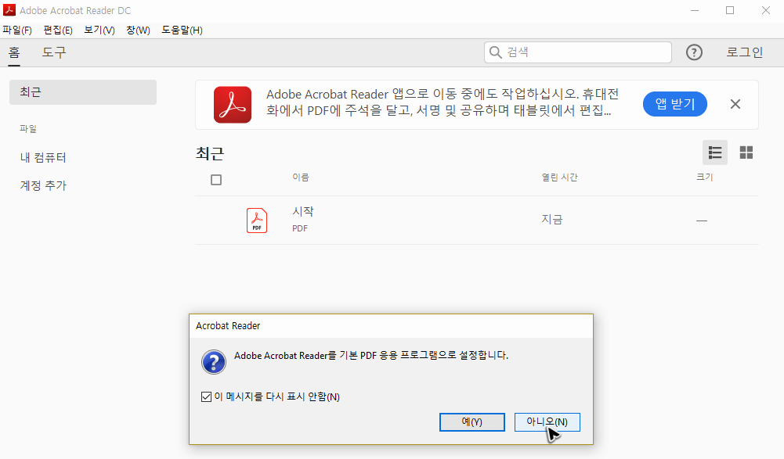Click the dialog's question mark icon
784x459 pixels.
point(214,362)
